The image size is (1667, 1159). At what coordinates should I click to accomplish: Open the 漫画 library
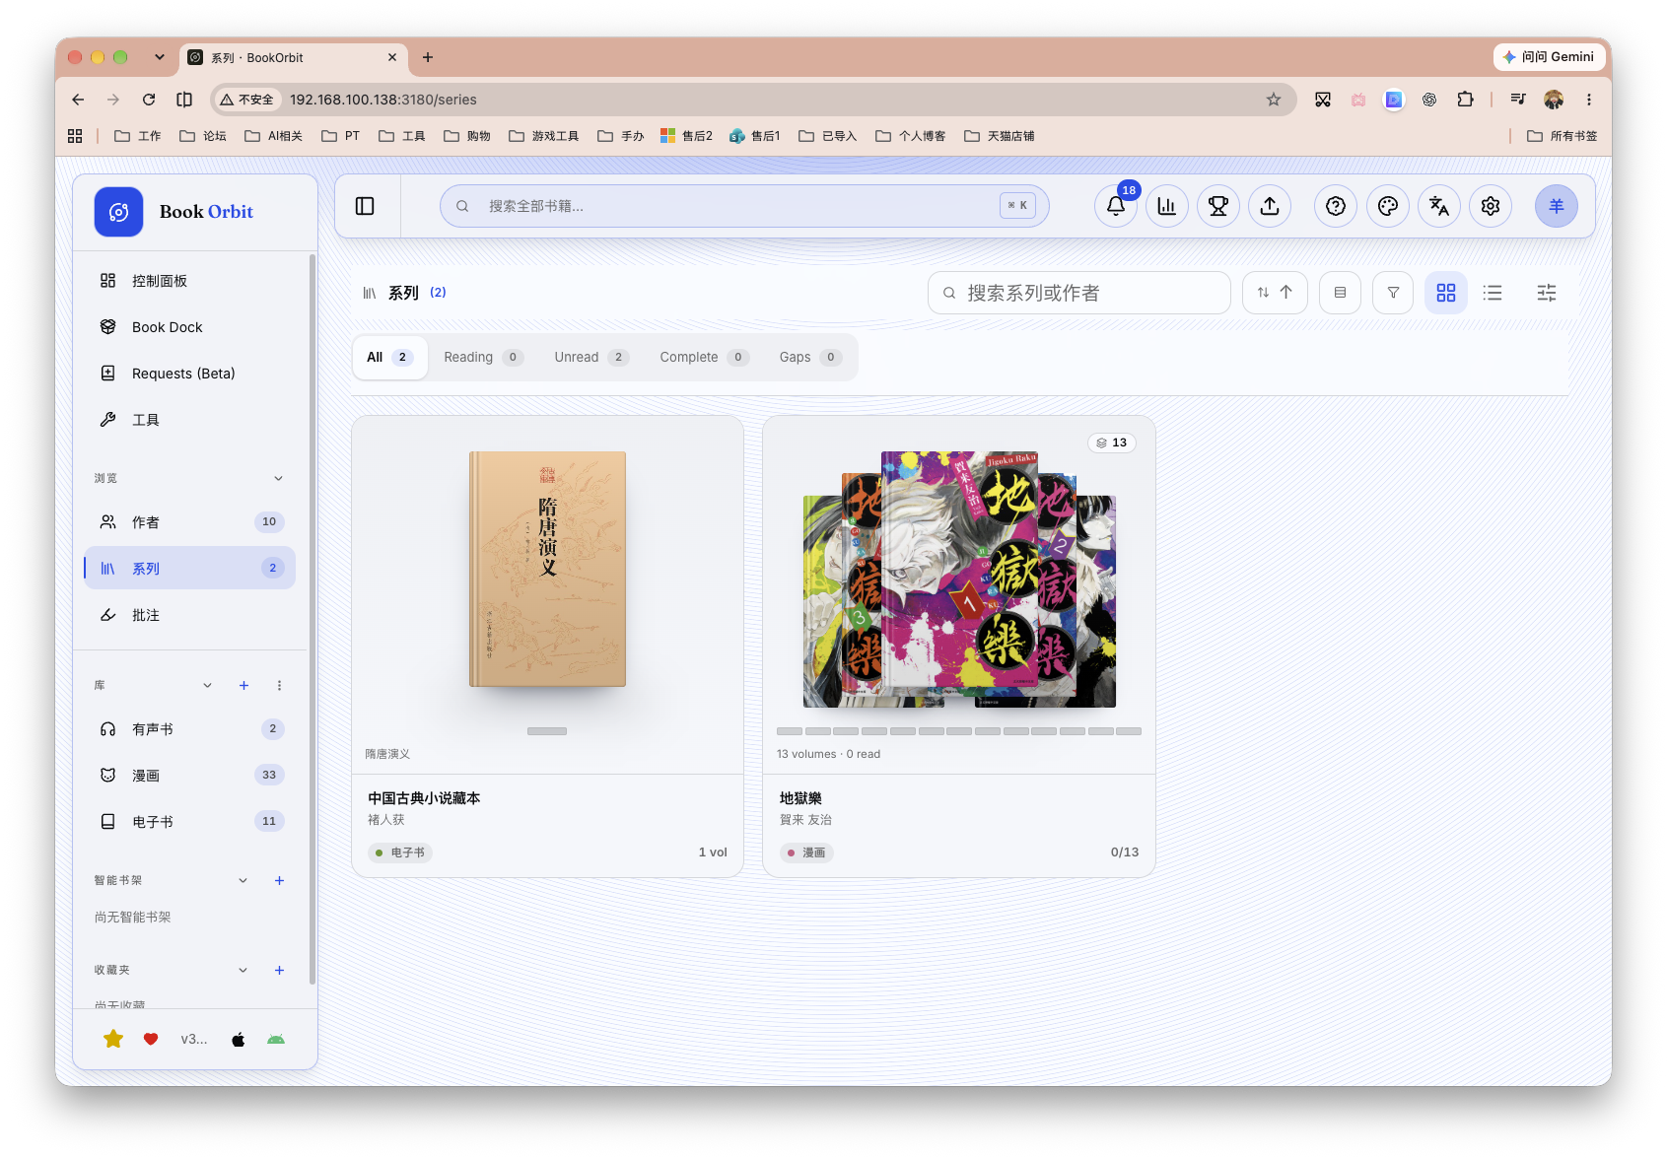pos(189,776)
